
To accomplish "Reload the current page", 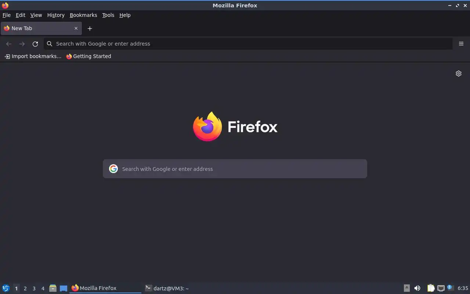I will [35, 44].
